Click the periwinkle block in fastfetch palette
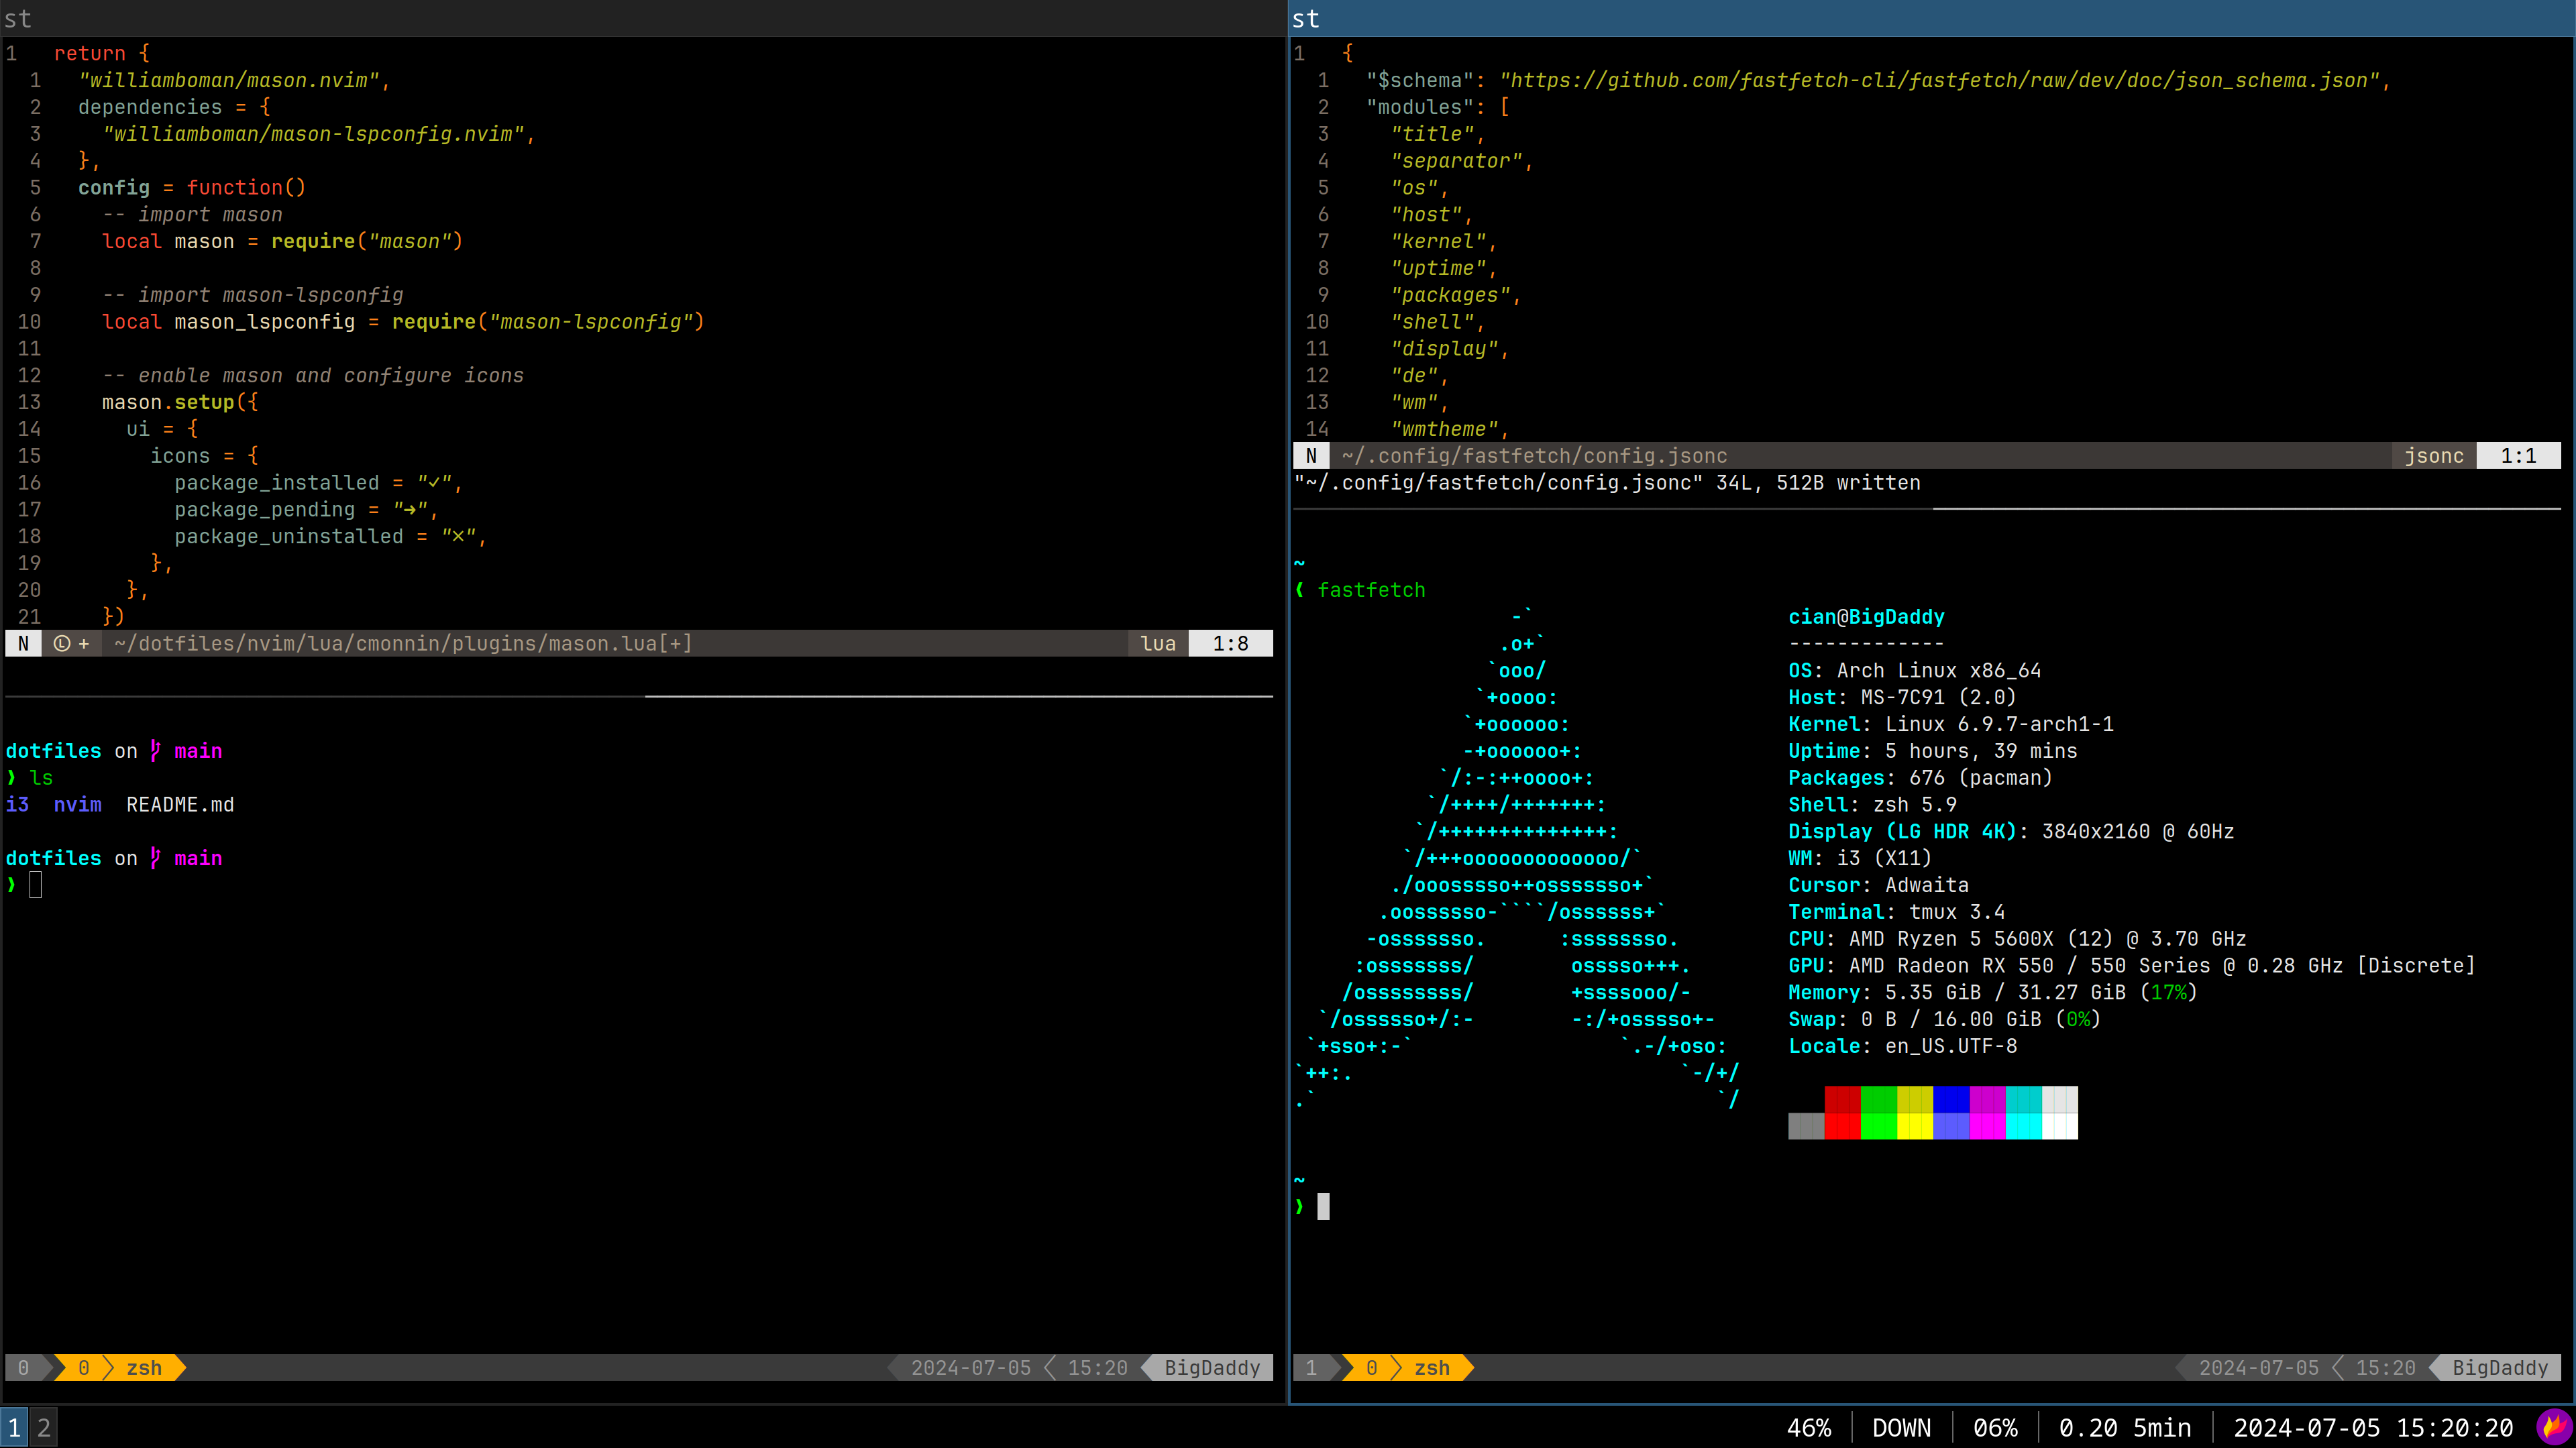The height and width of the screenshot is (1448, 2576). (1951, 1126)
